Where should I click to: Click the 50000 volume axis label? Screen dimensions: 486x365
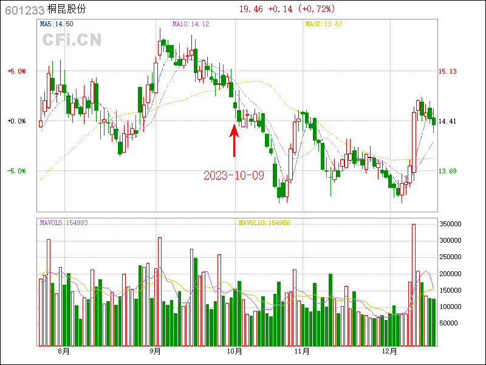[448, 323]
